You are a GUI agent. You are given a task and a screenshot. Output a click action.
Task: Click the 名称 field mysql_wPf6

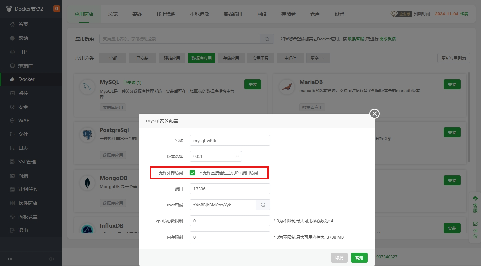pos(230,140)
